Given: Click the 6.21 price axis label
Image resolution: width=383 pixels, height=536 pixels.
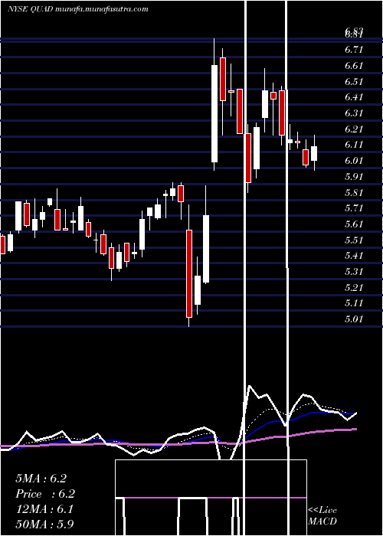Looking at the screenshot, I should (x=354, y=129).
